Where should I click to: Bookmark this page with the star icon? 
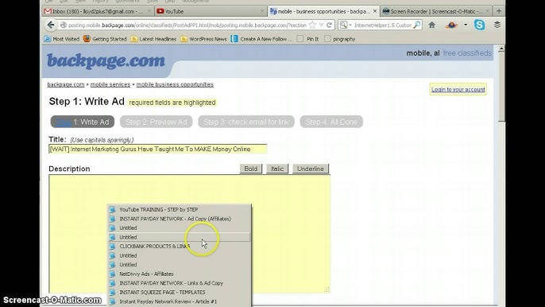(312, 25)
